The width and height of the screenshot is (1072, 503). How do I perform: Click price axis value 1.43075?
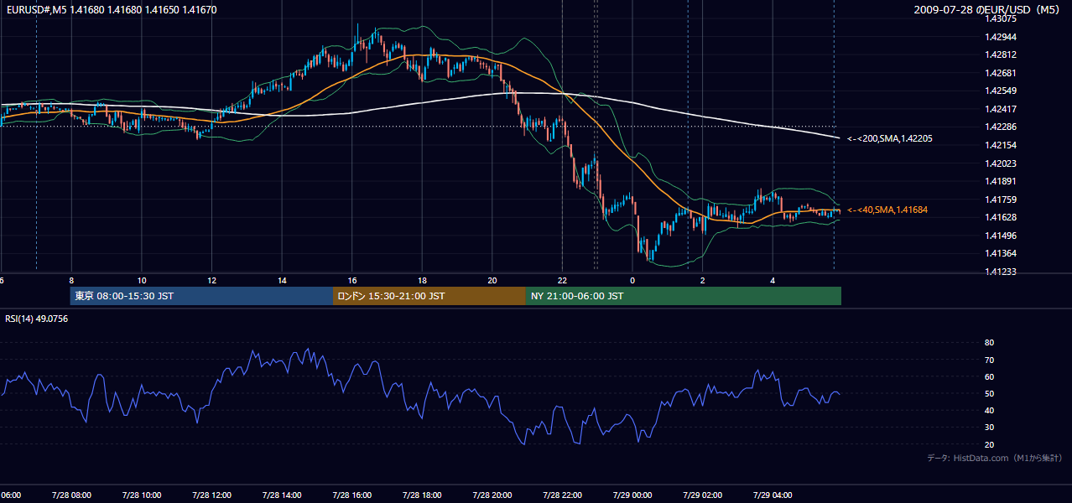point(1000,18)
